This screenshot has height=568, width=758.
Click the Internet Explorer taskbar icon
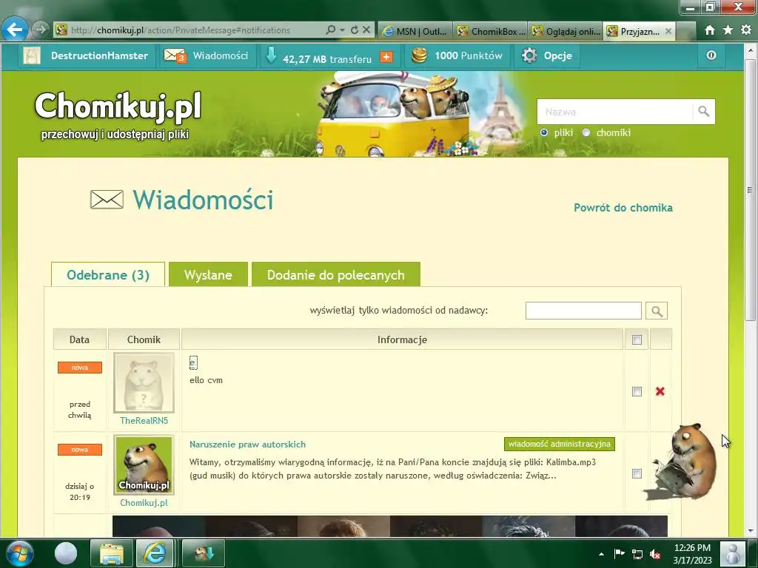155,553
